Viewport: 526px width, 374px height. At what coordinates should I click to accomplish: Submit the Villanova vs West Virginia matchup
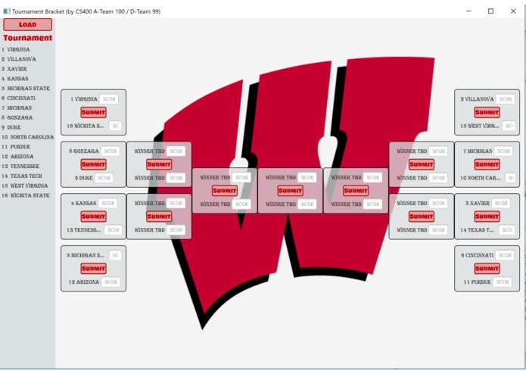point(487,112)
